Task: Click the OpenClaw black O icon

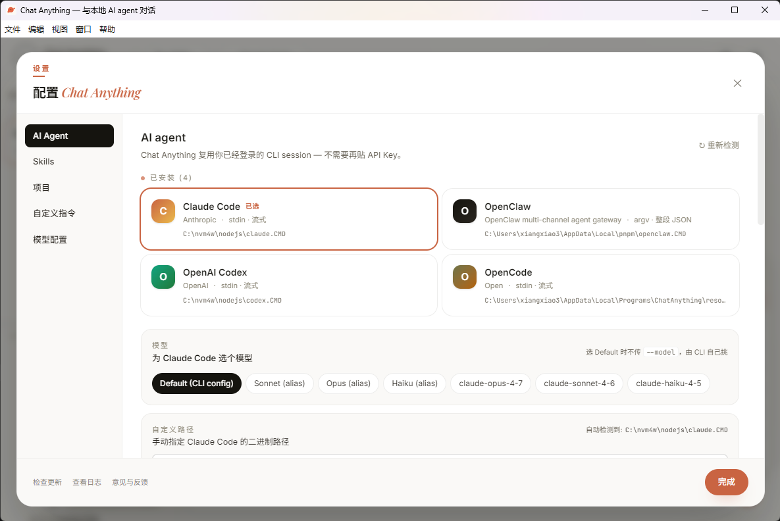Action: tap(465, 211)
